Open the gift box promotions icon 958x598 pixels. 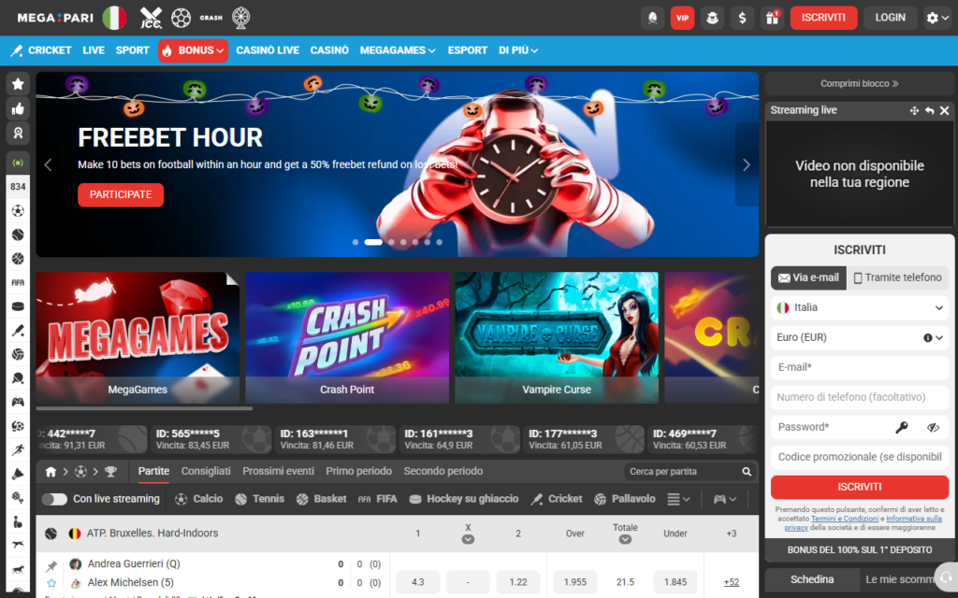click(x=772, y=18)
